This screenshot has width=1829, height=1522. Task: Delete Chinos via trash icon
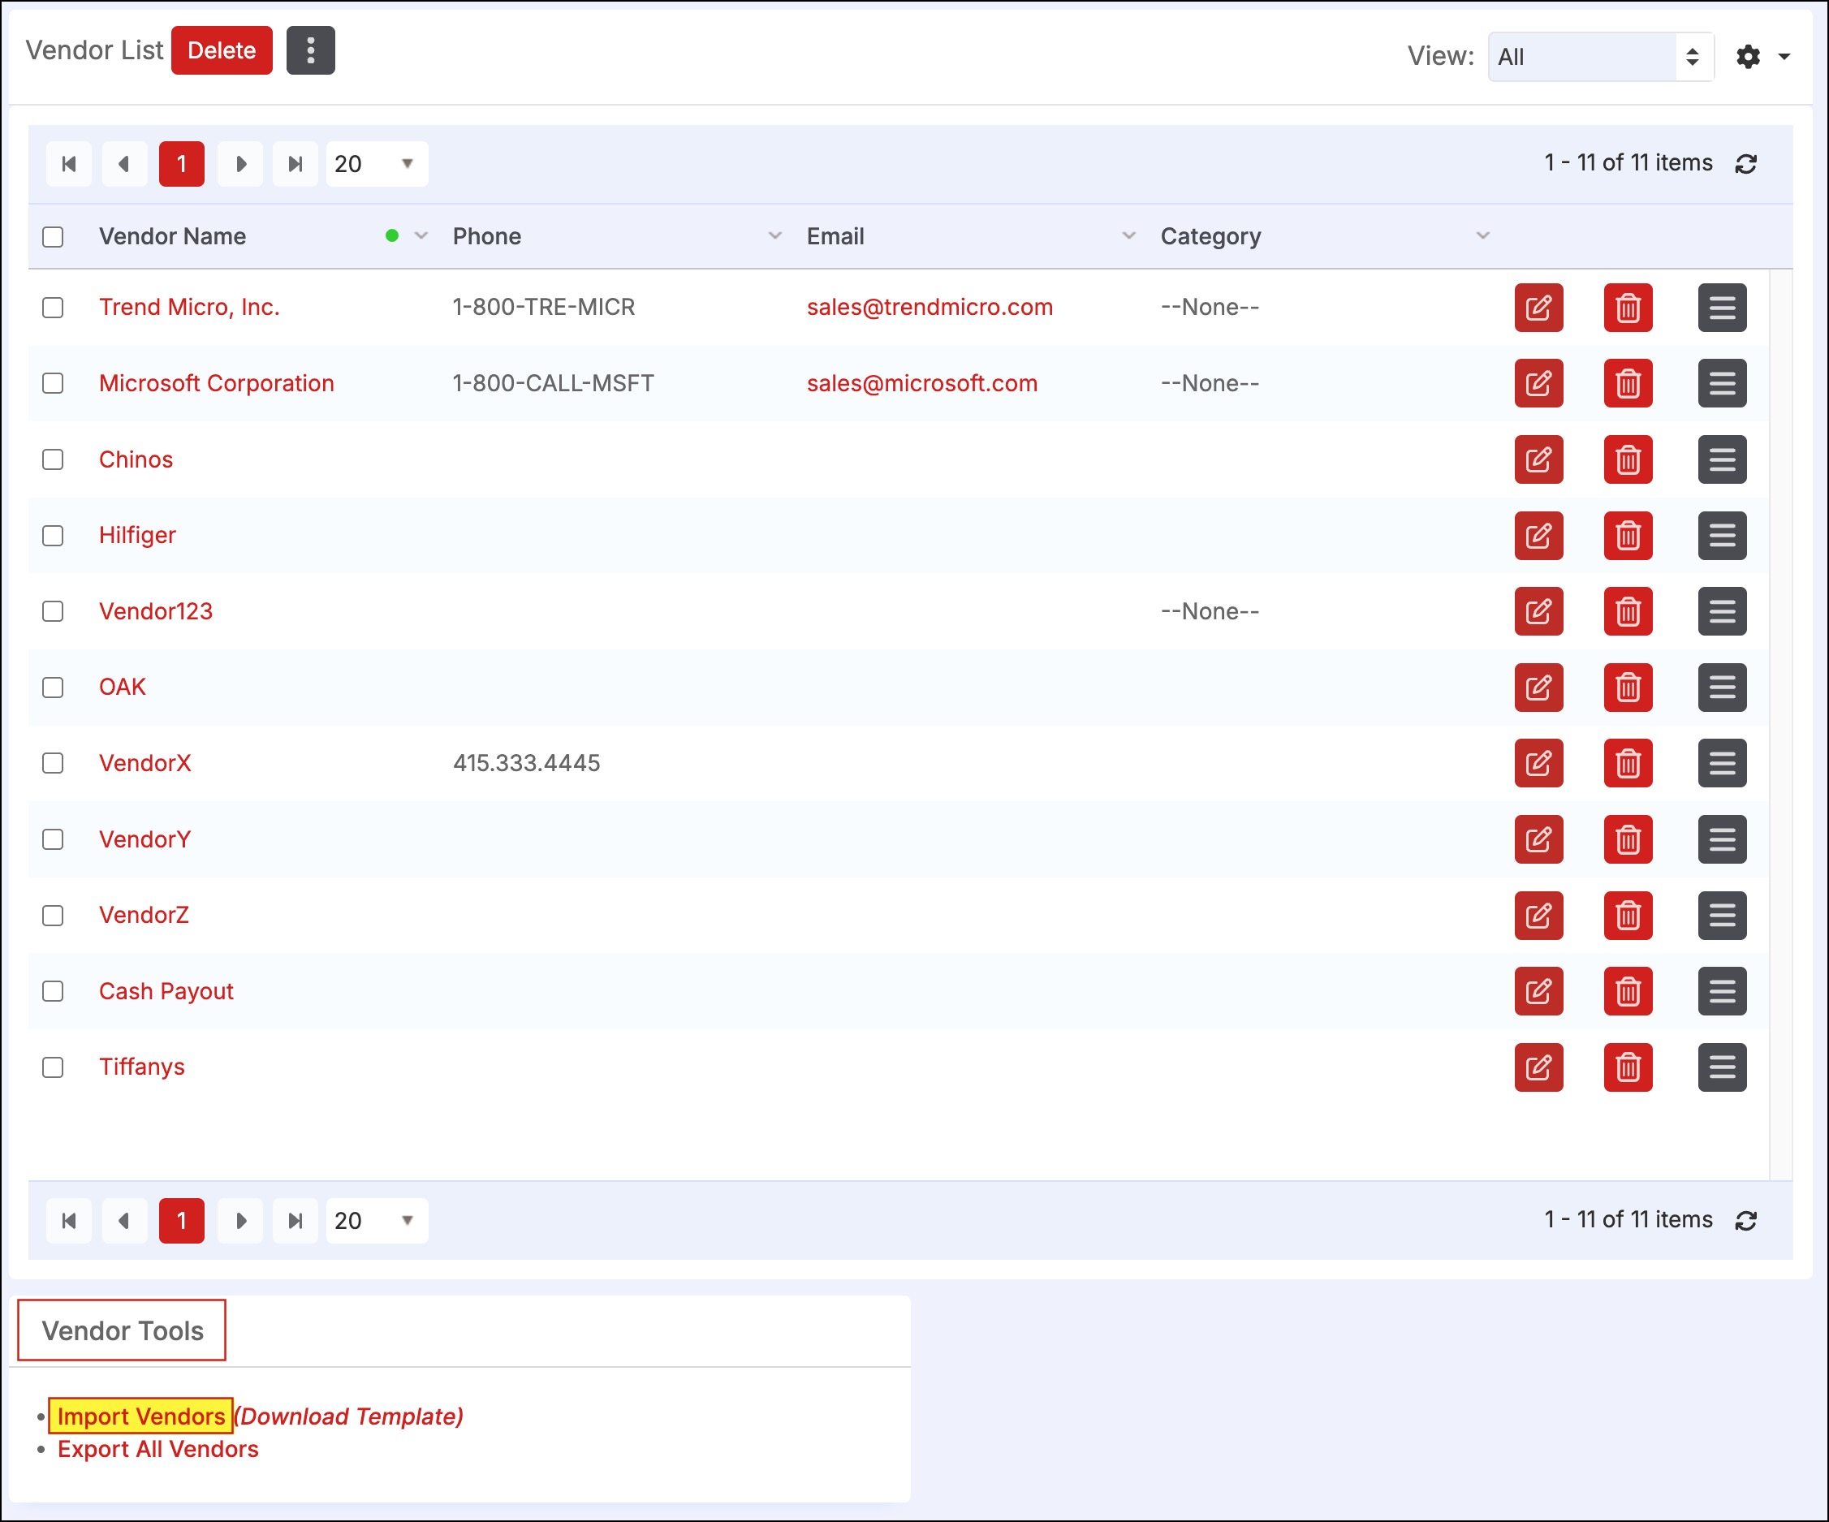[x=1628, y=459]
